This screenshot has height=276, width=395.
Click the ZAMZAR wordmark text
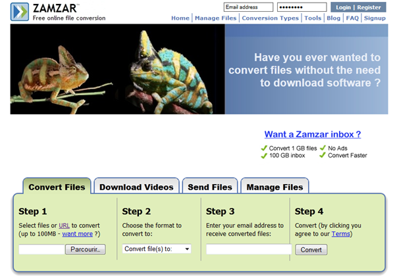pyautogui.click(x=55, y=9)
